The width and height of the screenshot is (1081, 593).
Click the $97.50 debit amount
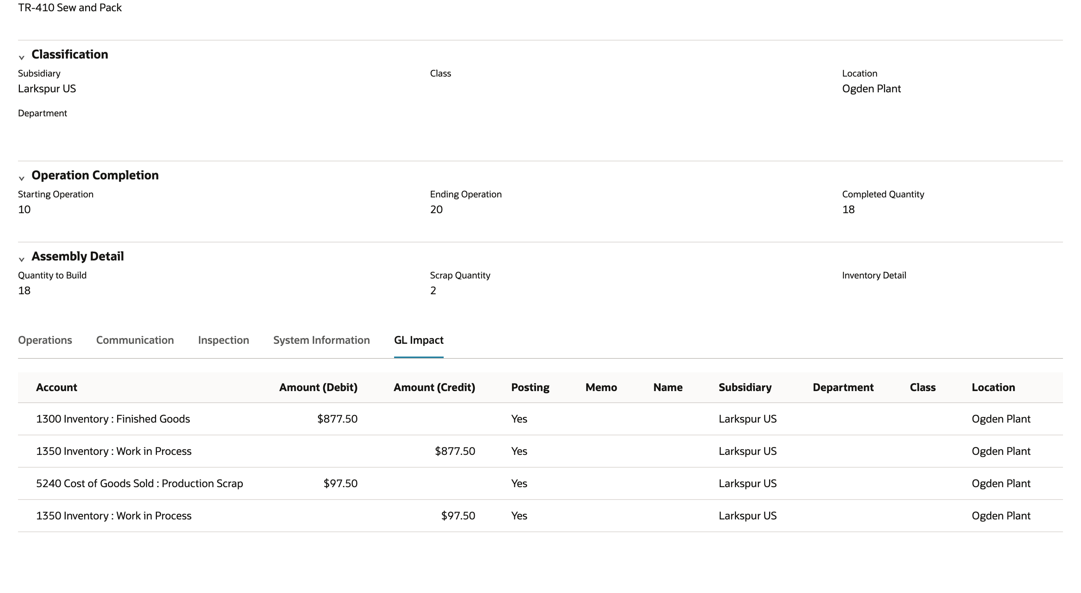click(x=340, y=483)
